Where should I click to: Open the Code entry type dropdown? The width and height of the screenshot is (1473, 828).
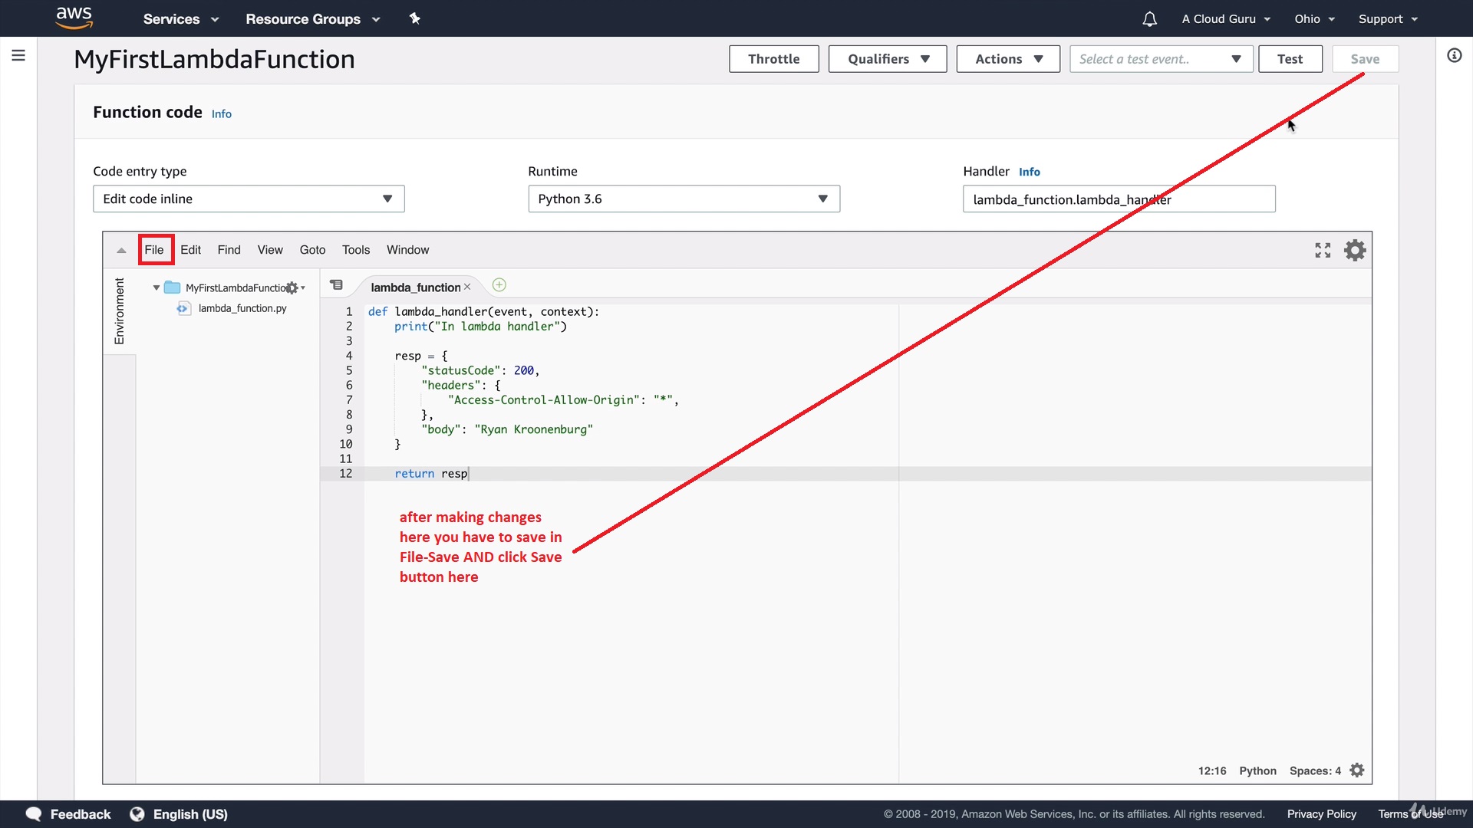(x=249, y=199)
